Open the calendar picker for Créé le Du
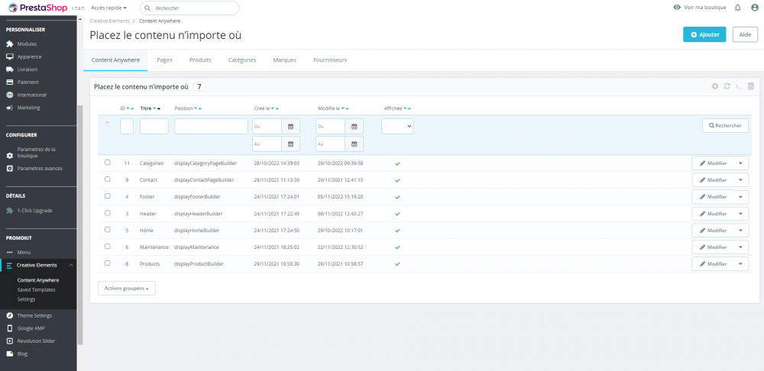This screenshot has width=764, height=371. [x=290, y=127]
